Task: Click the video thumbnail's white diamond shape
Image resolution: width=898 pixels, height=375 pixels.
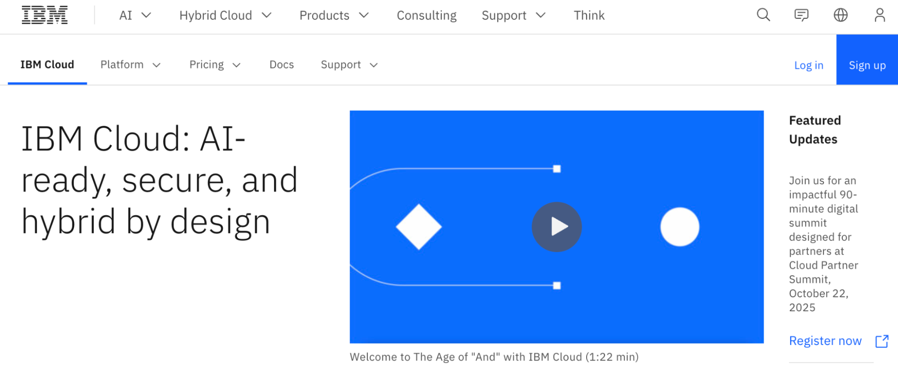Action: 419,227
